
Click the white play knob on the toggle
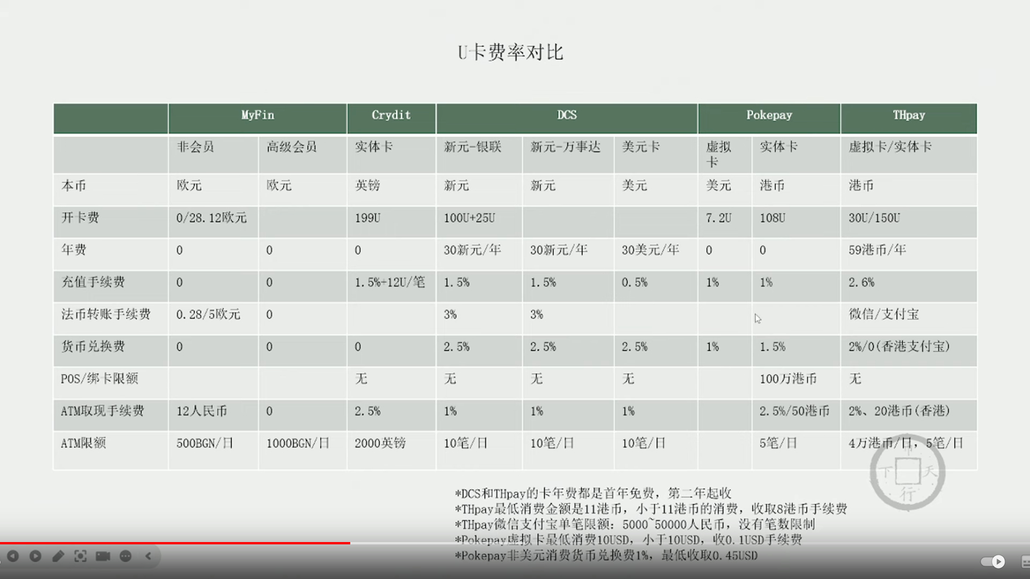pos(997,561)
